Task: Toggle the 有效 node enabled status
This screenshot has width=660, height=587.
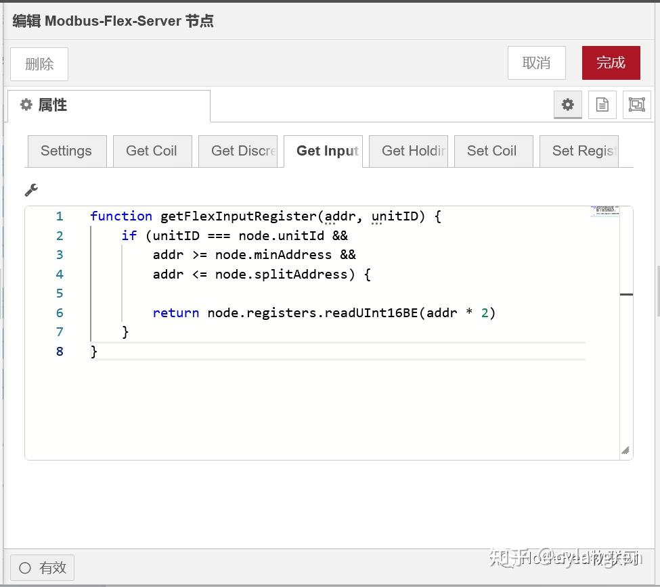Action: pyautogui.click(x=42, y=567)
